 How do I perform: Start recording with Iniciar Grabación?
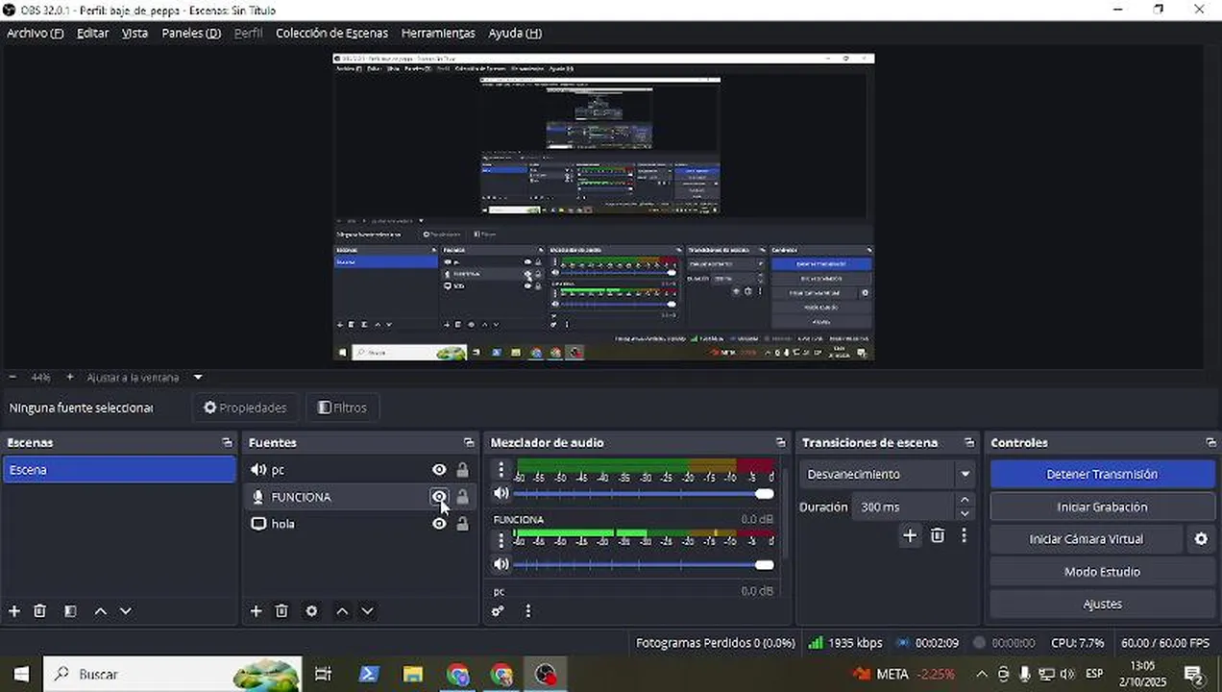coord(1102,507)
